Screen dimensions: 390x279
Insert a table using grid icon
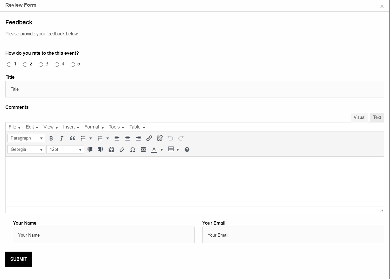tap(171, 149)
